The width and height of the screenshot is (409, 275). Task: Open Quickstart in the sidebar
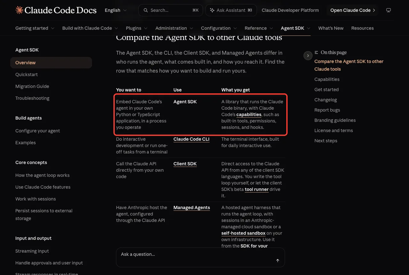click(x=27, y=75)
